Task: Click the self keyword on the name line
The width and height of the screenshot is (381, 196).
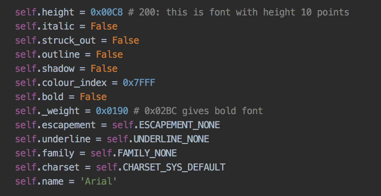Action: click(x=26, y=182)
